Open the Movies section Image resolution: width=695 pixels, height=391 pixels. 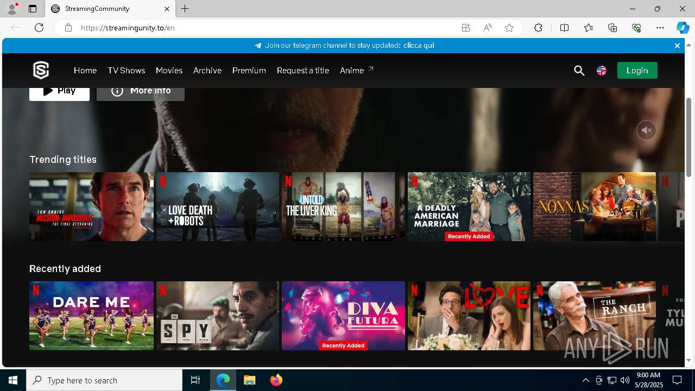169,71
